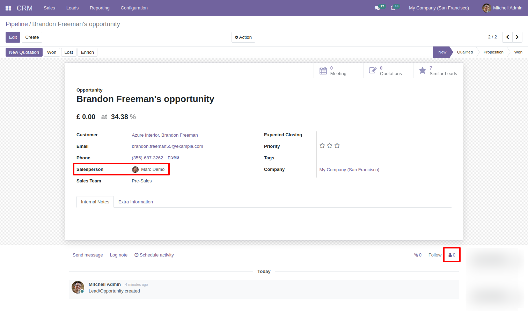Open My Company (San Francisco) company link

coord(349,170)
